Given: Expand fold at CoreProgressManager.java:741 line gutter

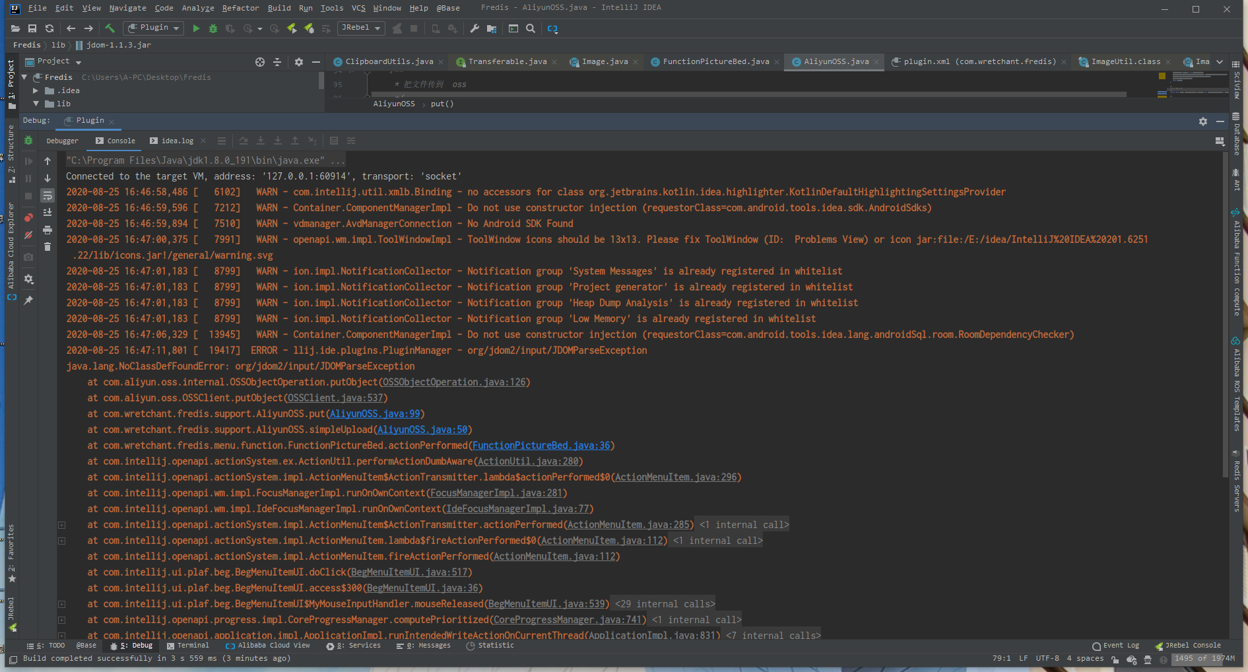Looking at the screenshot, I should point(61,620).
